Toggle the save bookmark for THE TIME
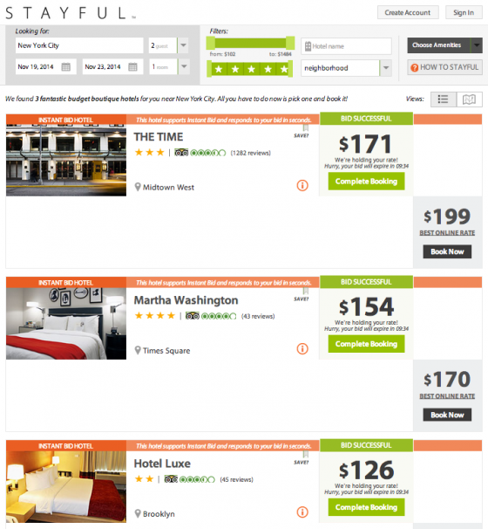 coord(306,127)
